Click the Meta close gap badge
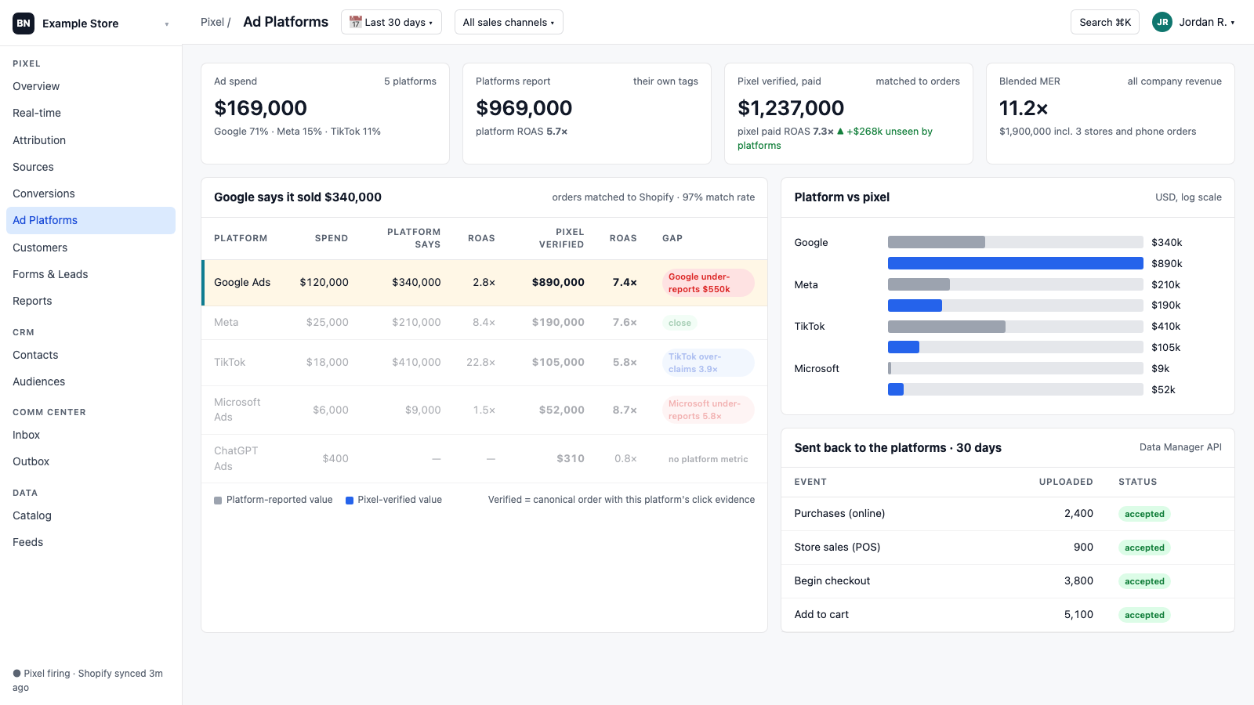The height and width of the screenshot is (705, 1254). pos(680,323)
